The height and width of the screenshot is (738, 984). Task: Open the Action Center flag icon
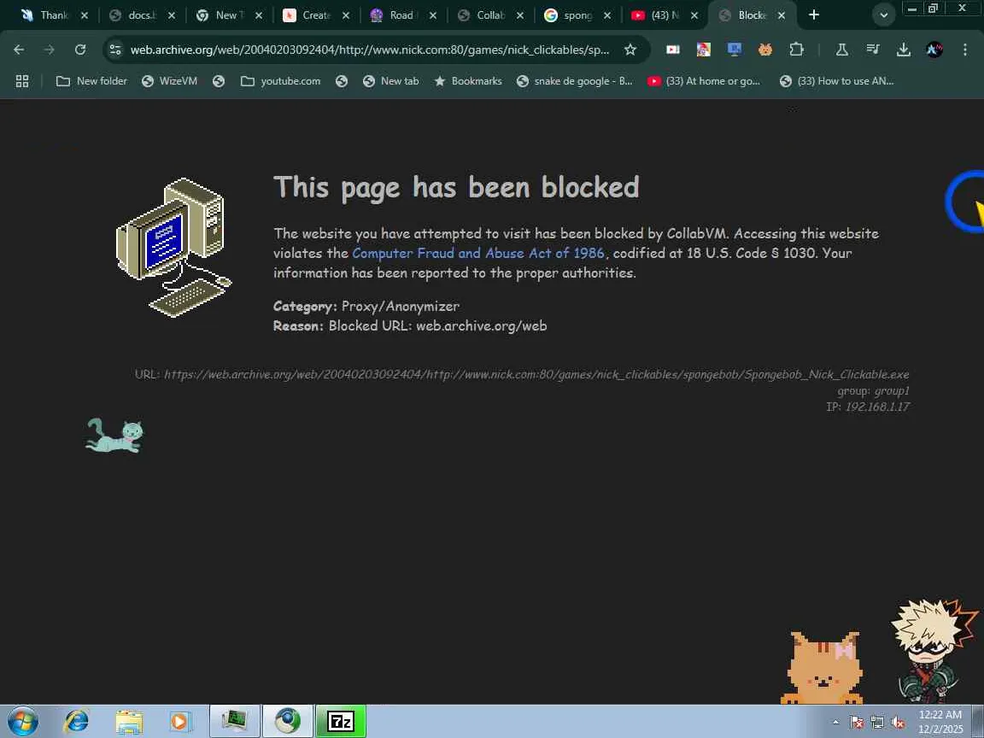(x=857, y=723)
